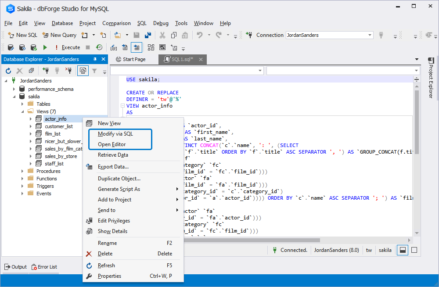
Task: Click gray X delete icon in Database Explorer toolbar
Action: click(20, 71)
